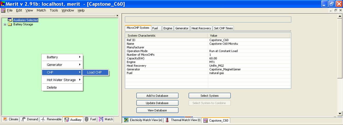Viewport: 343px width, 125px height.
Task: Click the Climate tab sun icon
Action: [x=5, y=119]
